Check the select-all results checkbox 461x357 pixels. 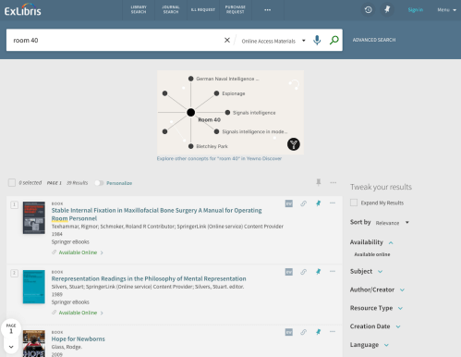tap(12, 183)
